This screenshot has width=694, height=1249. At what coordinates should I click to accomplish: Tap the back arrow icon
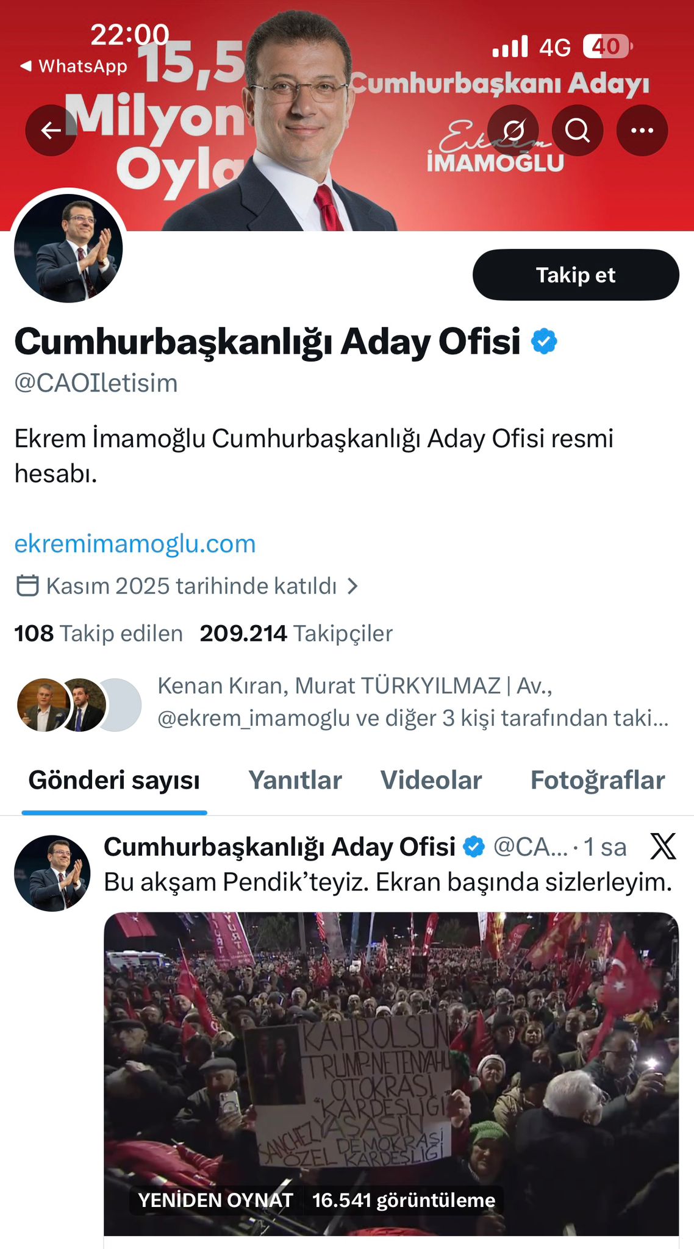click(51, 130)
